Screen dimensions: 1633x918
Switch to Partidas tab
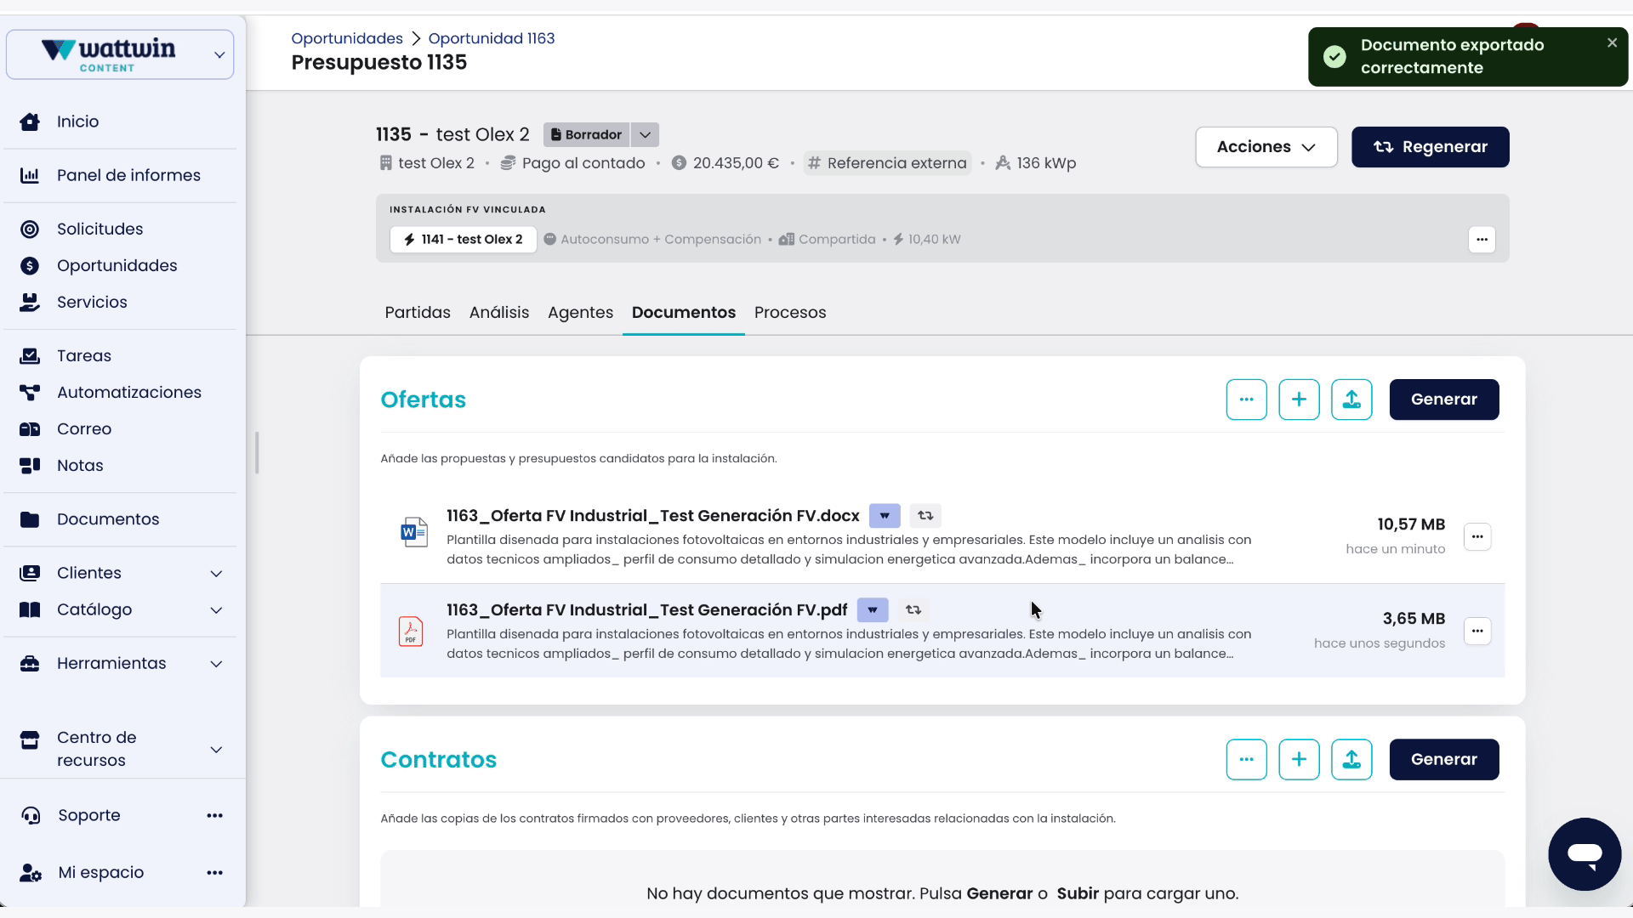click(418, 312)
